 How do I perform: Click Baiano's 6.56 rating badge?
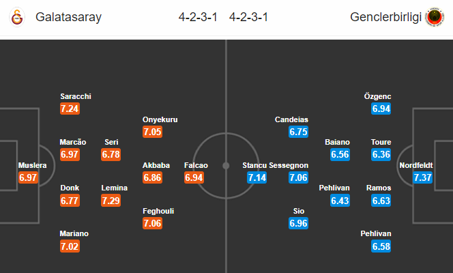coord(340,154)
